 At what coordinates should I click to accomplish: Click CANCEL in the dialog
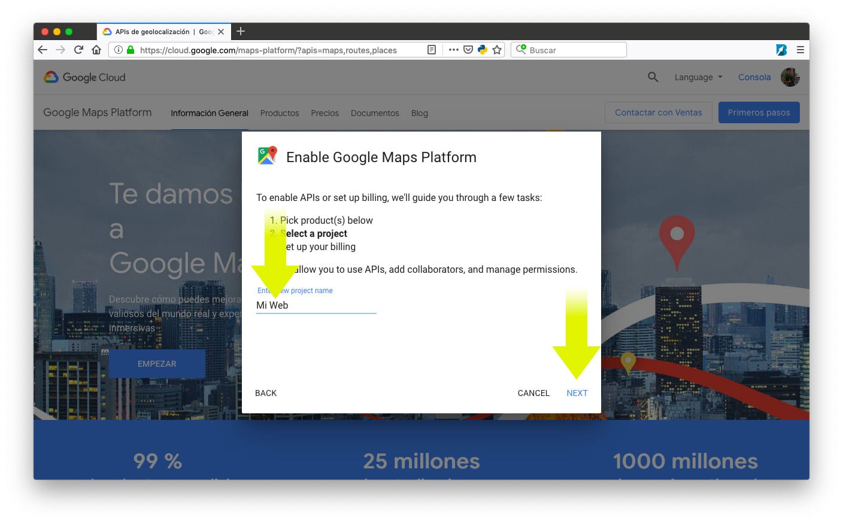point(533,393)
